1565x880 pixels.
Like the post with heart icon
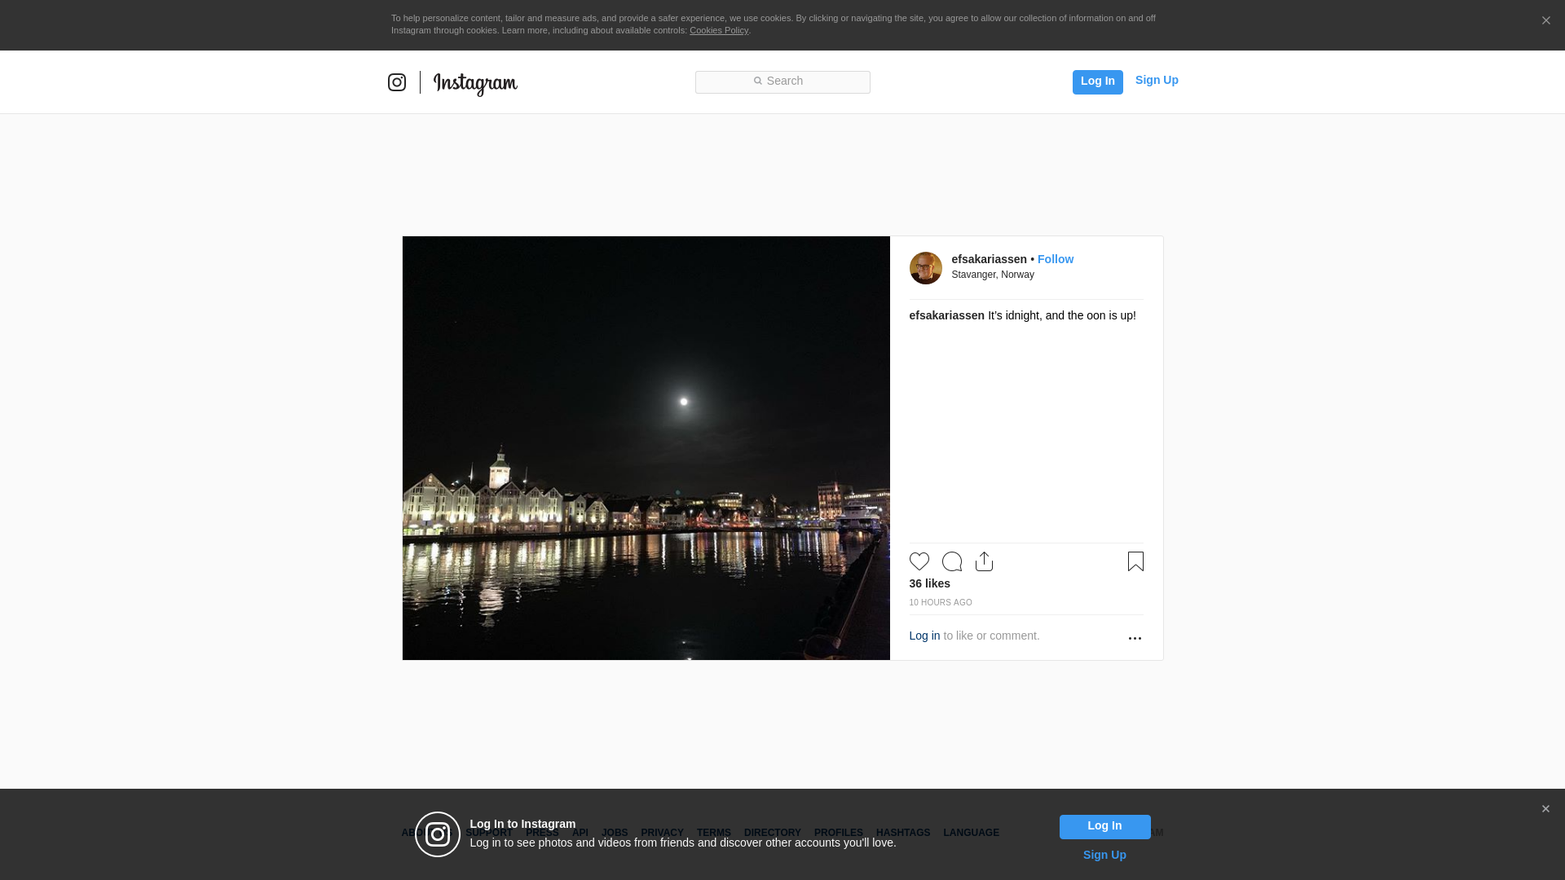point(919,561)
